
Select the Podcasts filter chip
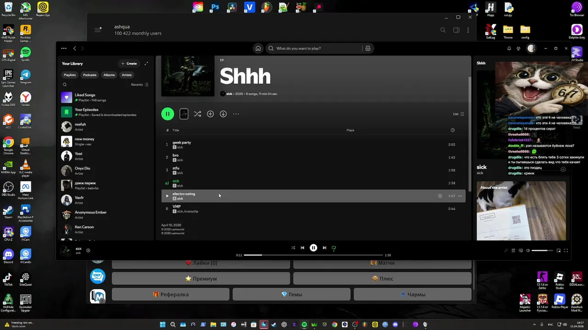pyautogui.click(x=90, y=75)
